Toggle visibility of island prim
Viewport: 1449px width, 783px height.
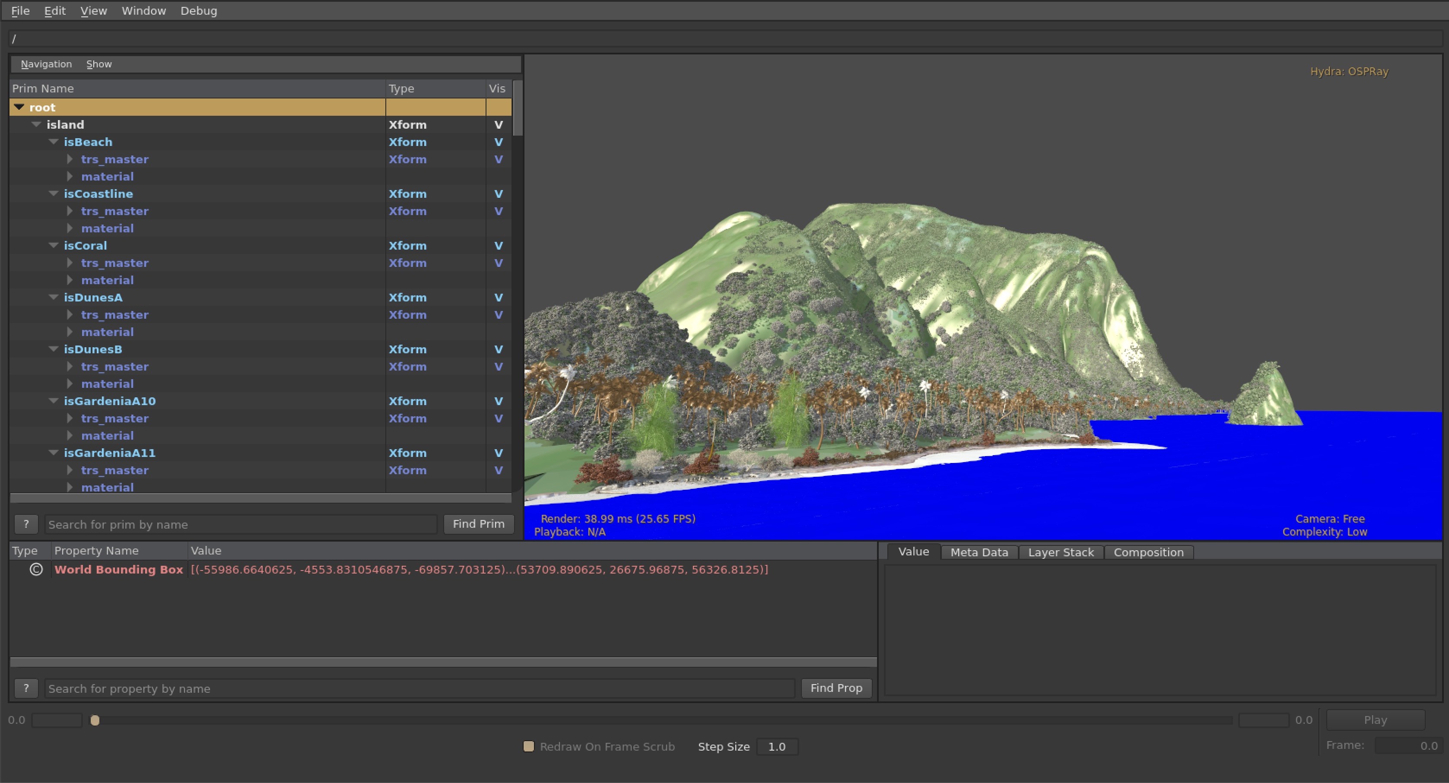[499, 125]
